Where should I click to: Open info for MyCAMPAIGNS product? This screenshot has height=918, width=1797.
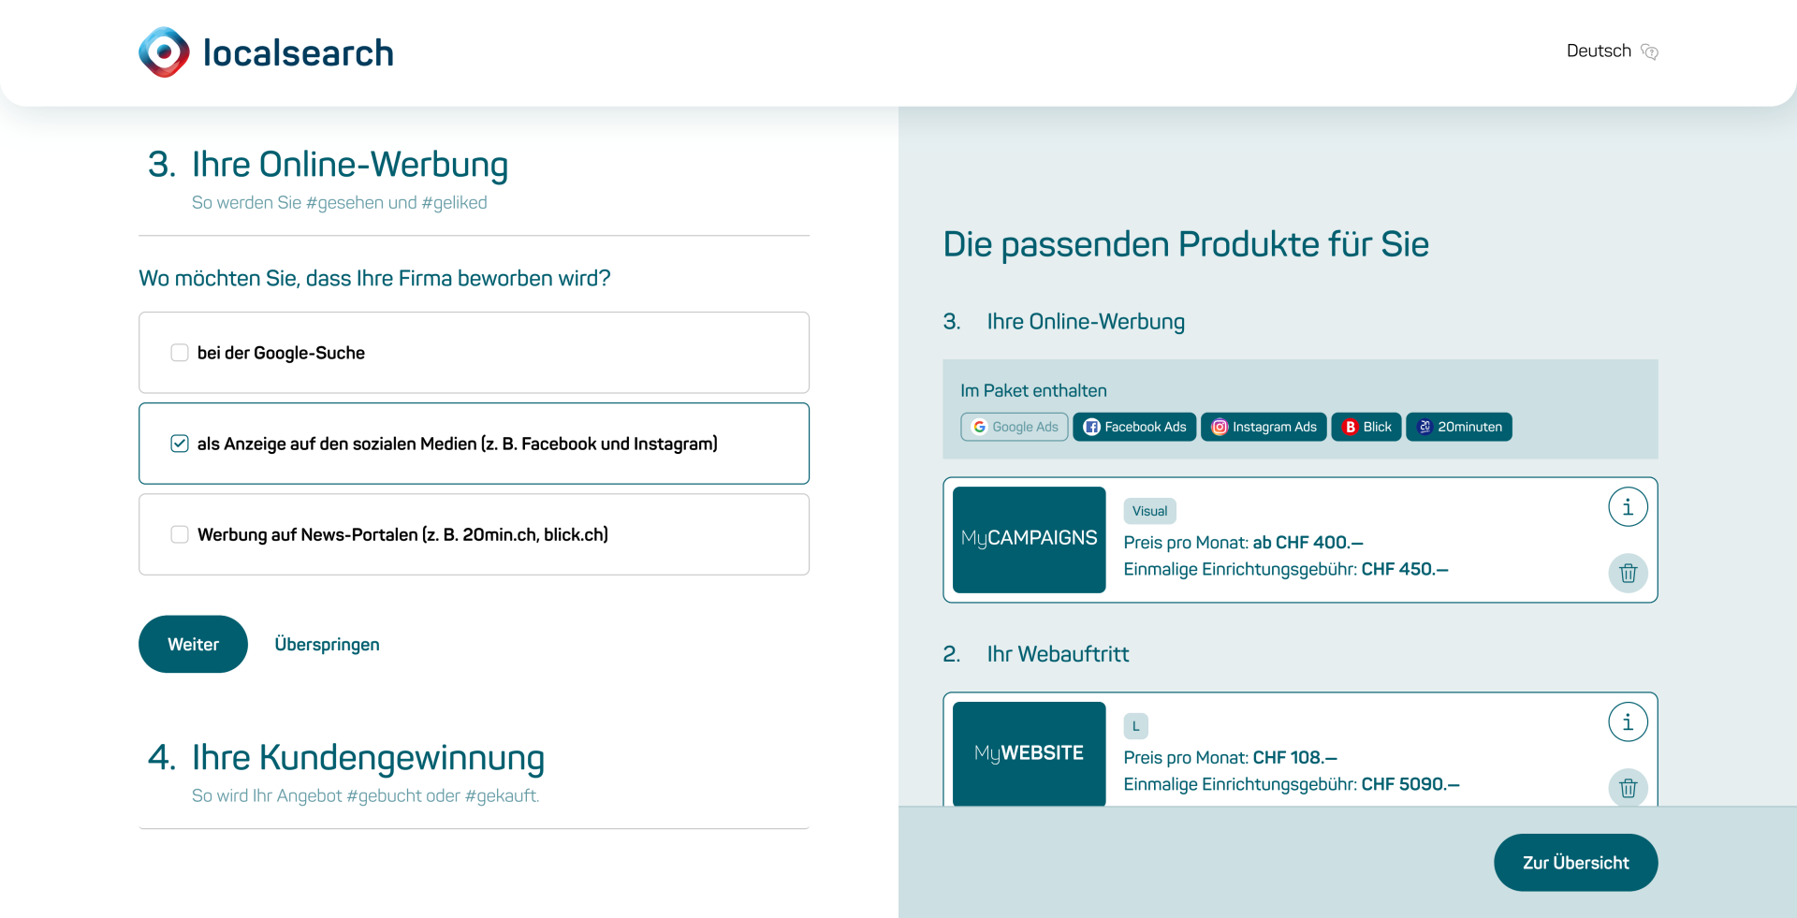[x=1628, y=507]
